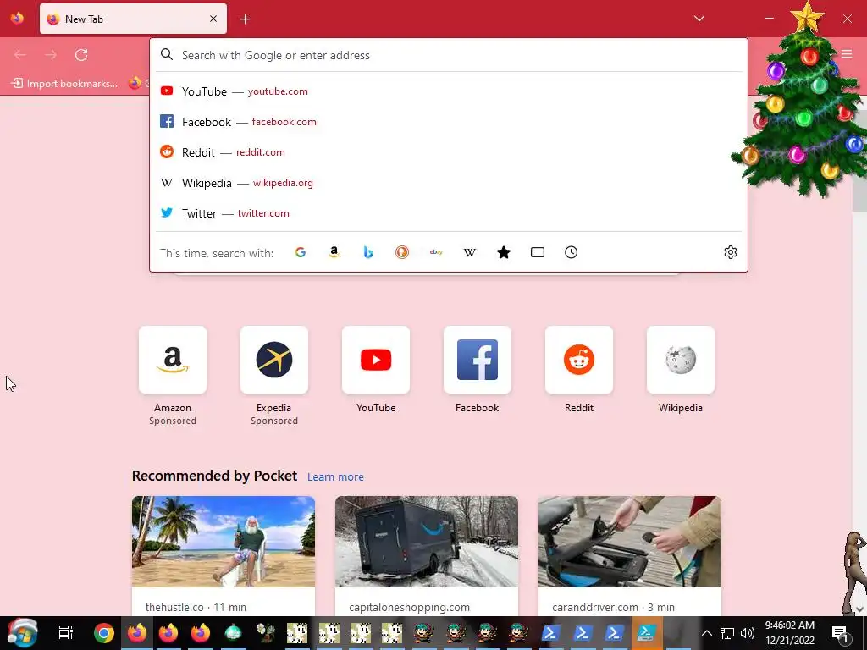This screenshot has height=650, width=867.
Task: Go forward using the toolbar forward arrow
Action: pos(51,55)
